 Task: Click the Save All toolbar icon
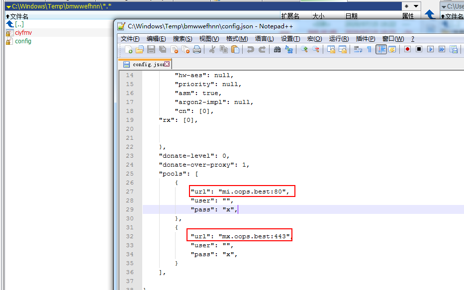tap(163, 49)
